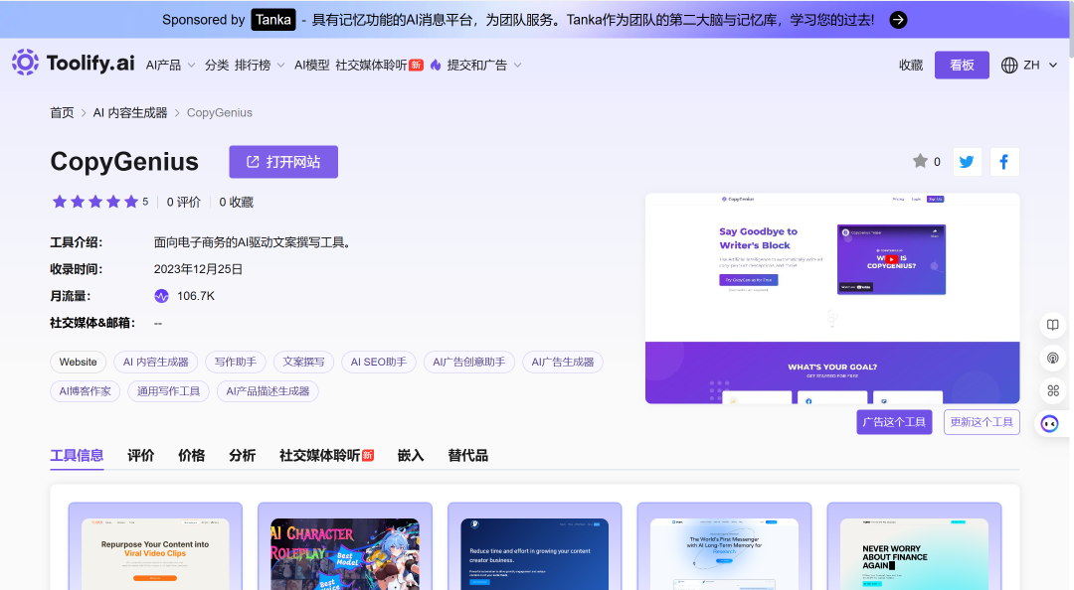
Task: Click the four-circle grid icon in right sidebar
Action: (1053, 390)
